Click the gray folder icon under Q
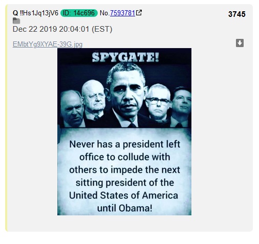 tap(16, 21)
